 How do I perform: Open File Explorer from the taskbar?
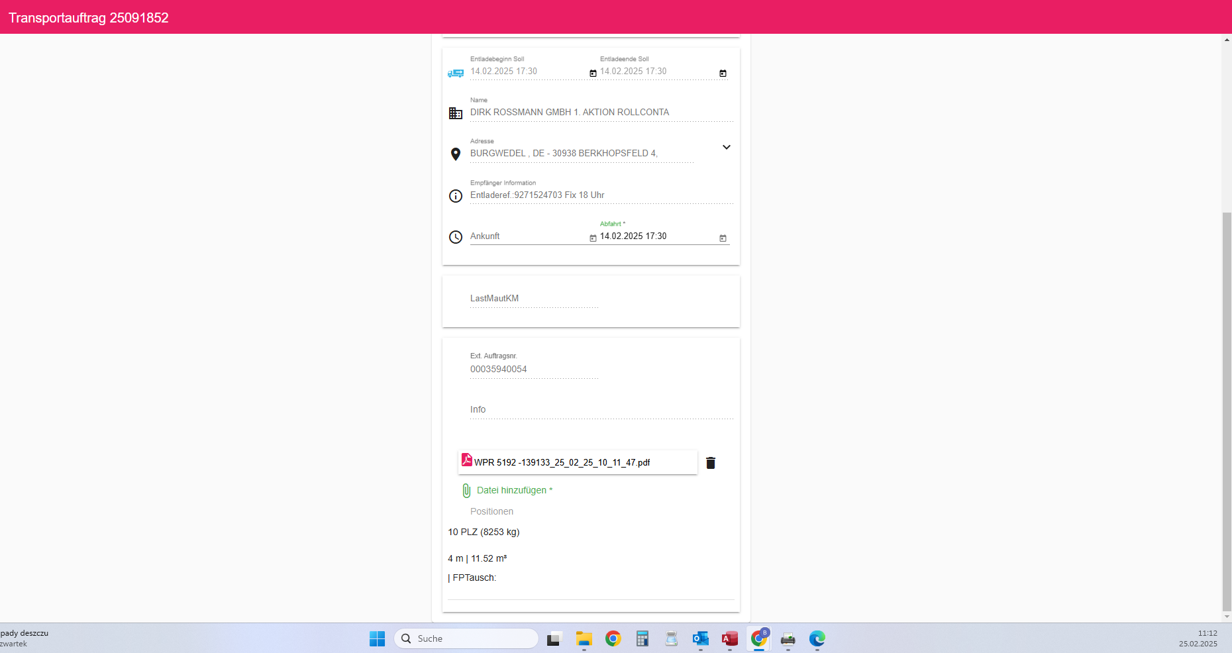point(584,638)
